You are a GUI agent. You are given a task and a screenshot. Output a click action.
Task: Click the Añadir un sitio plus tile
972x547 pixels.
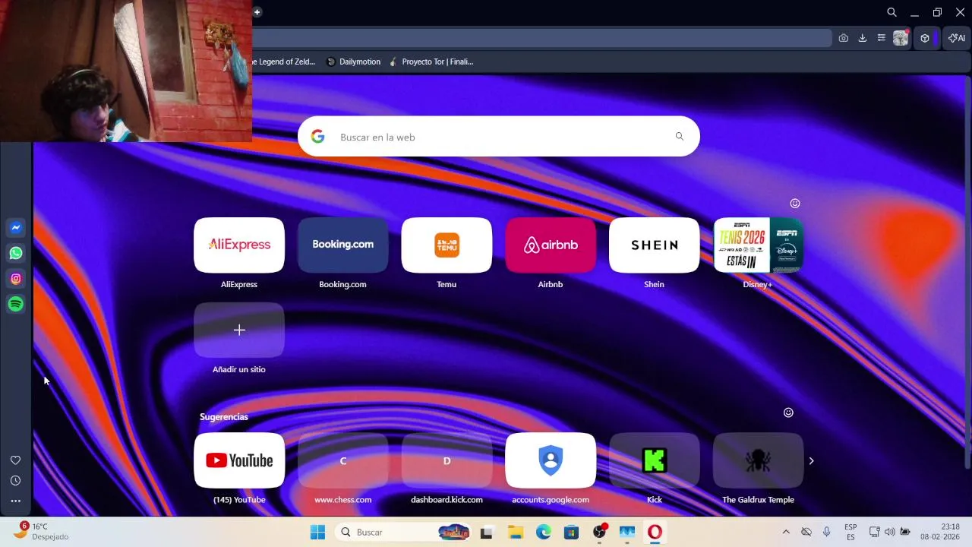(239, 330)
